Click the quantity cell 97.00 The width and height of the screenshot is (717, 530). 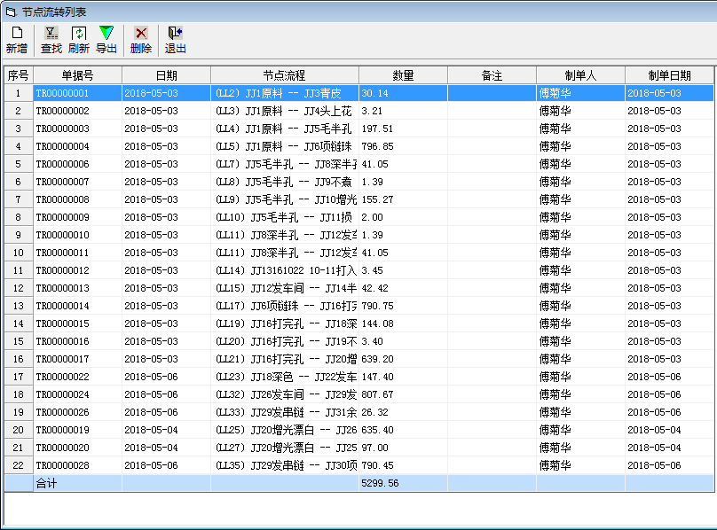403,448
